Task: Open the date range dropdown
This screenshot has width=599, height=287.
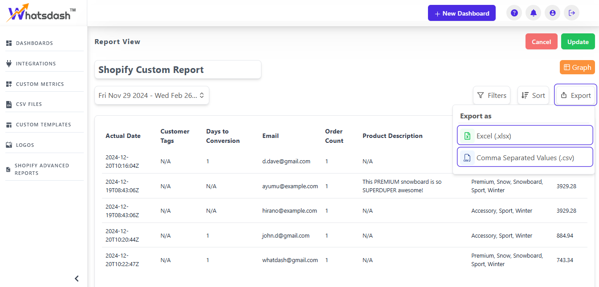Action: point(152,95)
